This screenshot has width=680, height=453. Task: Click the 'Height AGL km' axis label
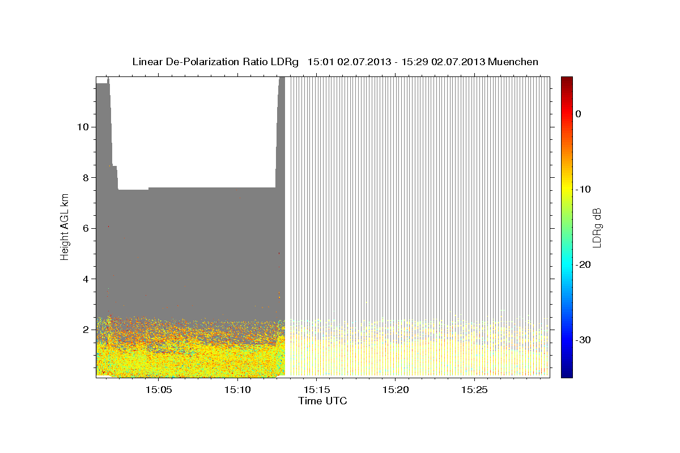pos(65,226)
